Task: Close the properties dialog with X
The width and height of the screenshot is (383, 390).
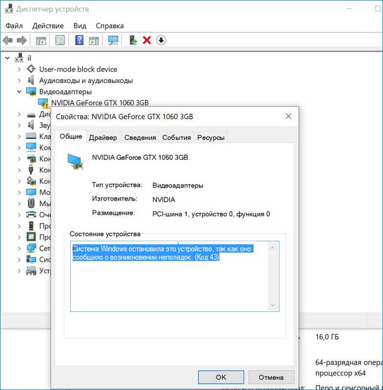Action: [x=288, y=116]
